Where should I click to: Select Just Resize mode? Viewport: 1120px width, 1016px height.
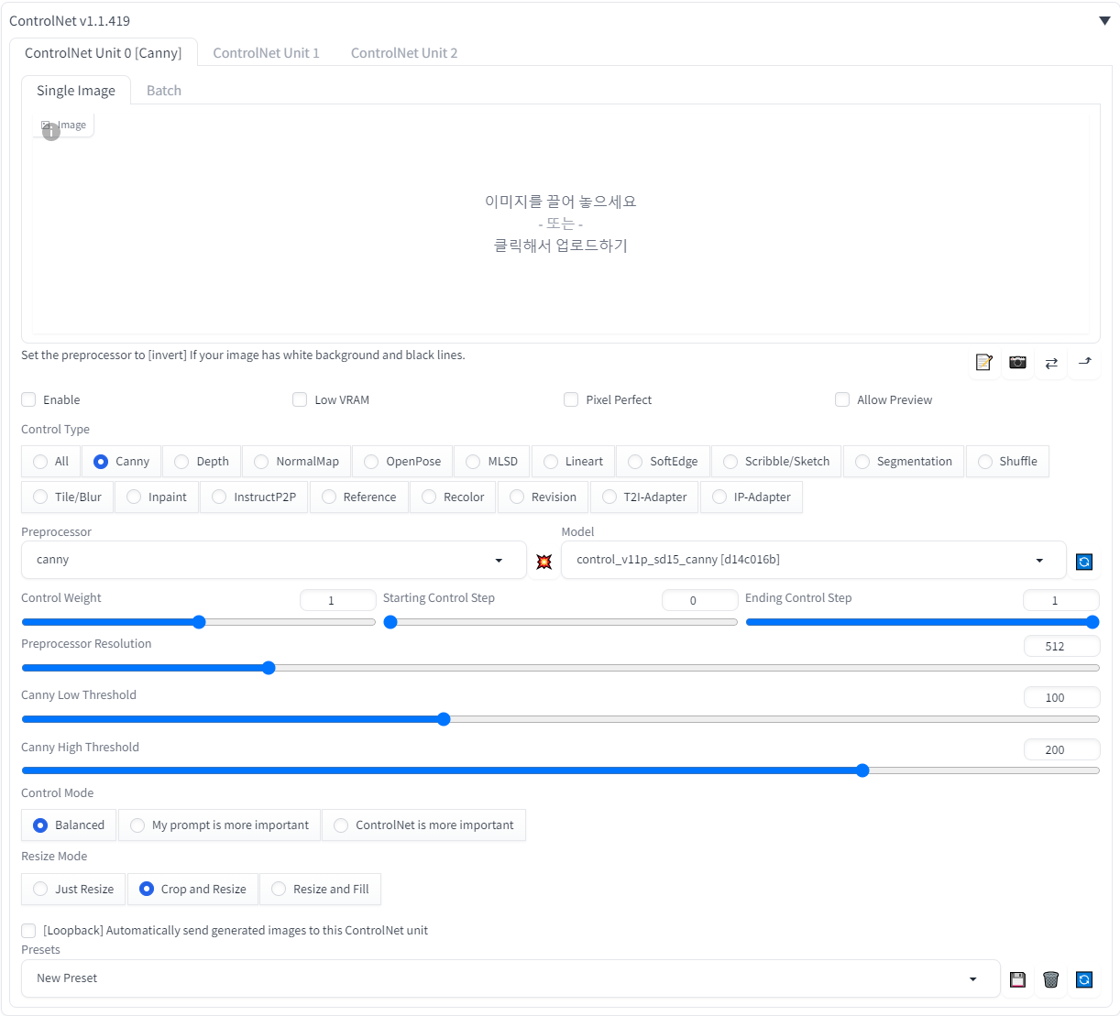coord(73,890)
